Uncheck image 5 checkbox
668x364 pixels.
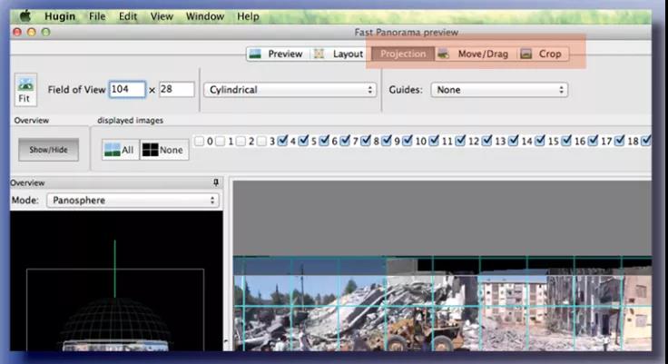point(302,141)
